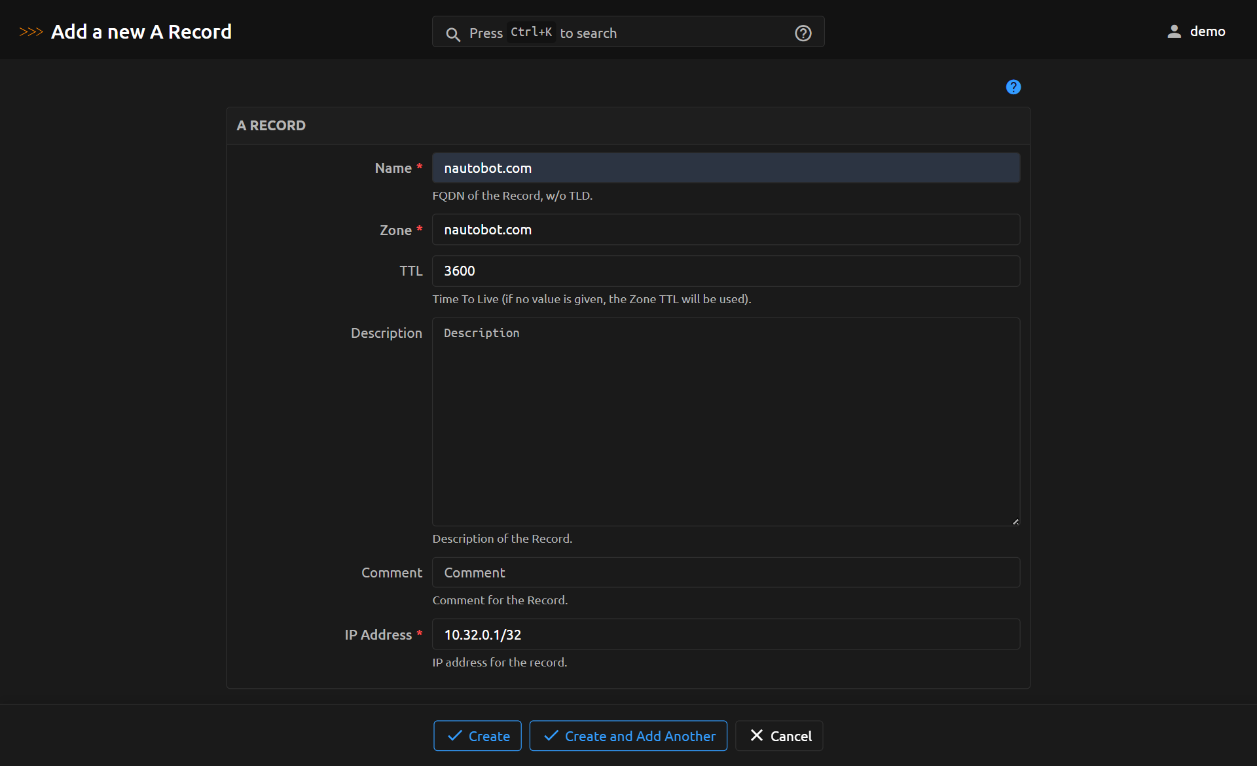
Task: Open the IP Address field
Action: (725, 634)
